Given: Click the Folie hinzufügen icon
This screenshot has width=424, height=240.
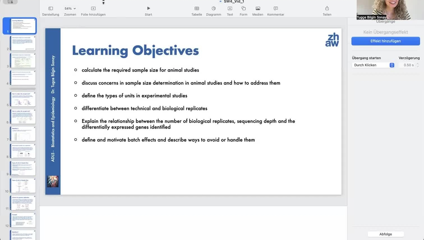Looking at the screenshot, I should (x=93, y=9).
